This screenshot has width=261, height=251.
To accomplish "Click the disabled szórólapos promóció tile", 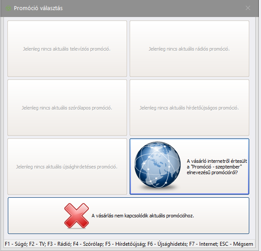I will tap(67, 107).
